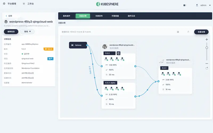Select the qingcloud-web project value

point(27,58)
